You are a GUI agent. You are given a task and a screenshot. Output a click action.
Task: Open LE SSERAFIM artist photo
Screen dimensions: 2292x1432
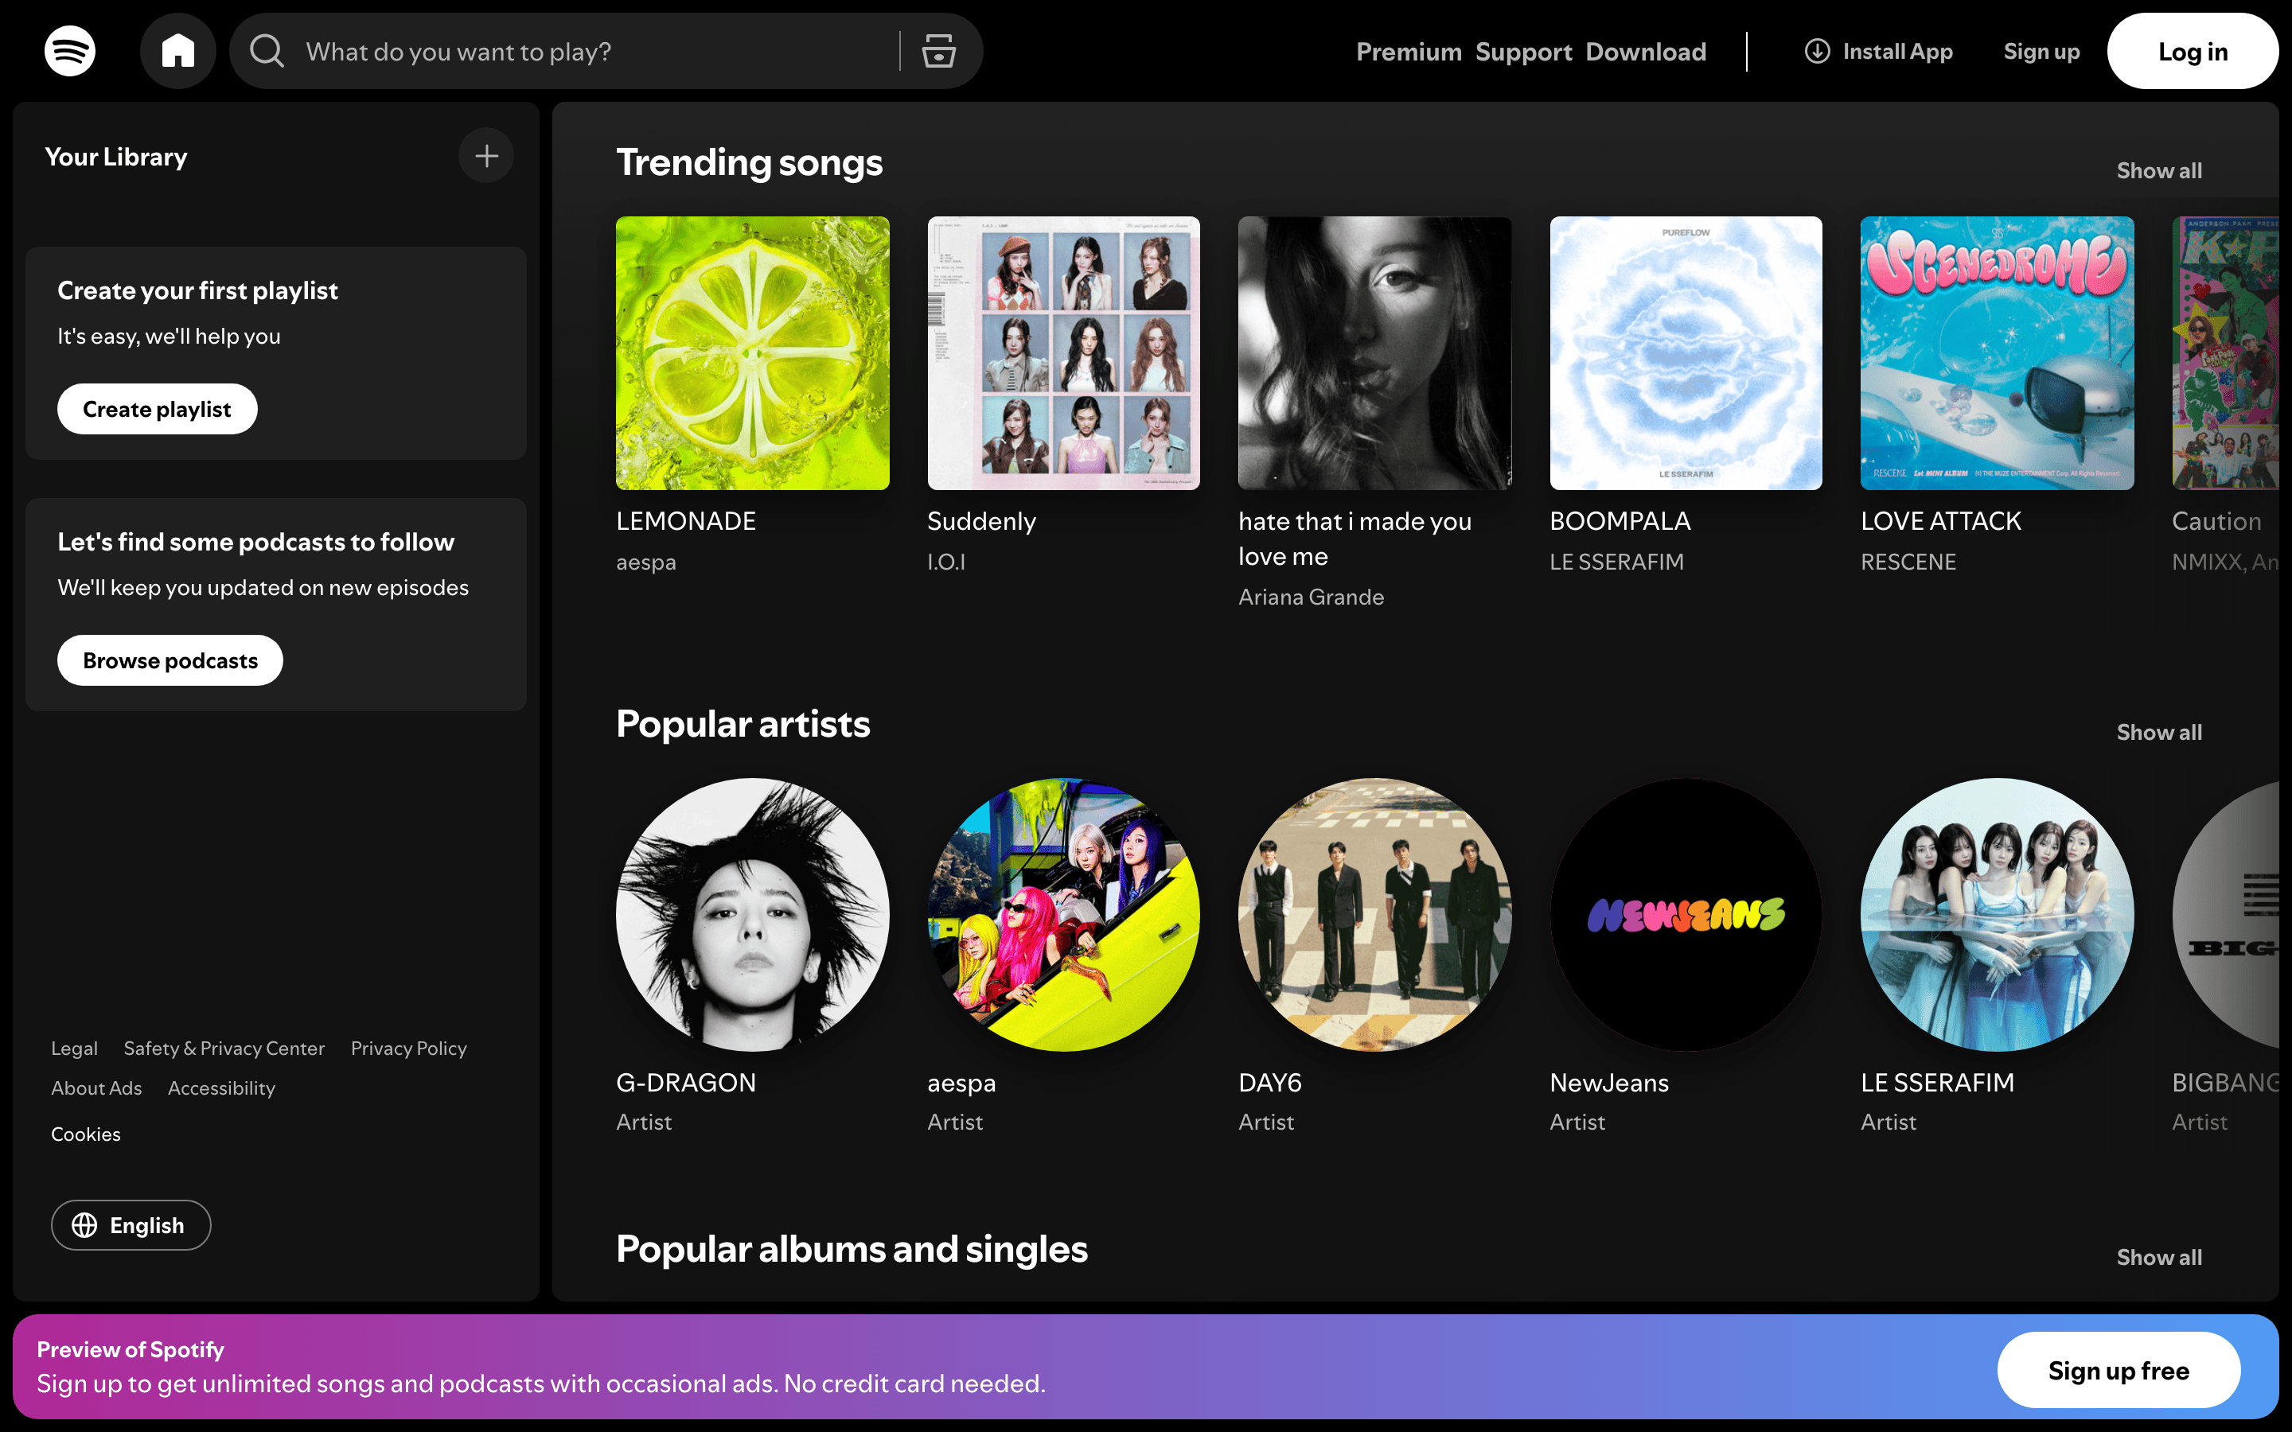[1997, 915]
